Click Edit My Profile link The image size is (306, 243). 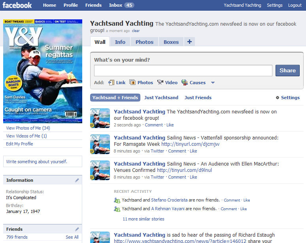tap(19, 144)
